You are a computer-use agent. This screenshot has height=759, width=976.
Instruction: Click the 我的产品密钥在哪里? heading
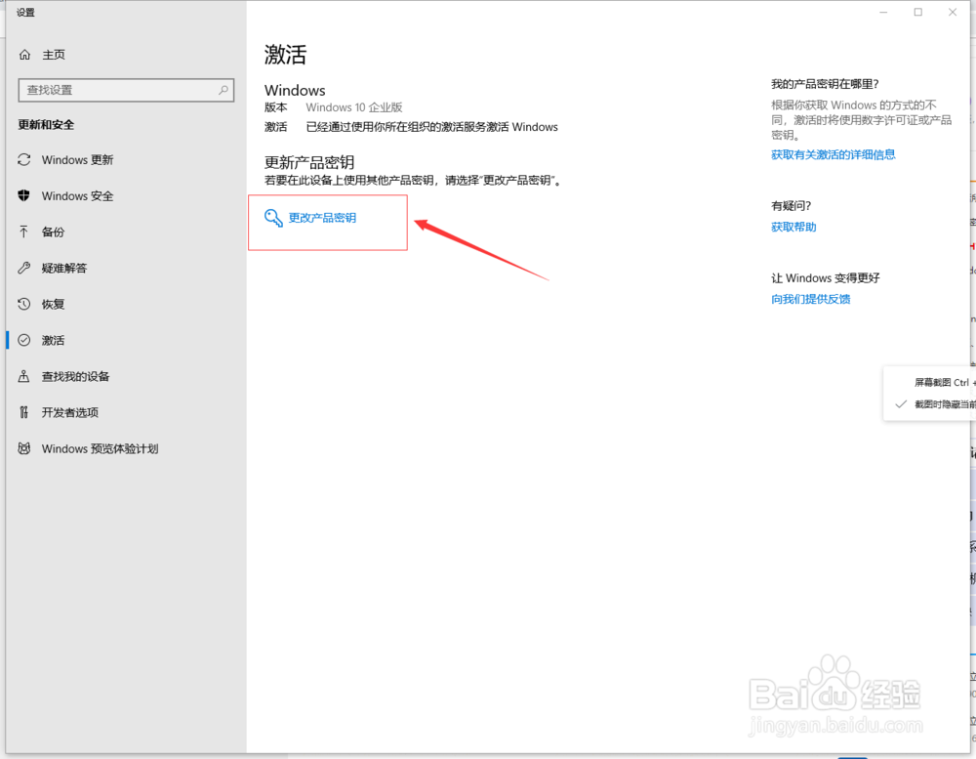click(825, 84)
